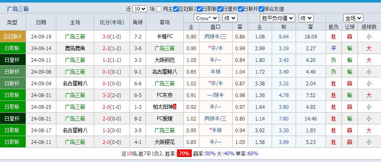This screenshot has width=381, height=162.
Task: Click the 盘口 column header
Action: click(216, 27)
